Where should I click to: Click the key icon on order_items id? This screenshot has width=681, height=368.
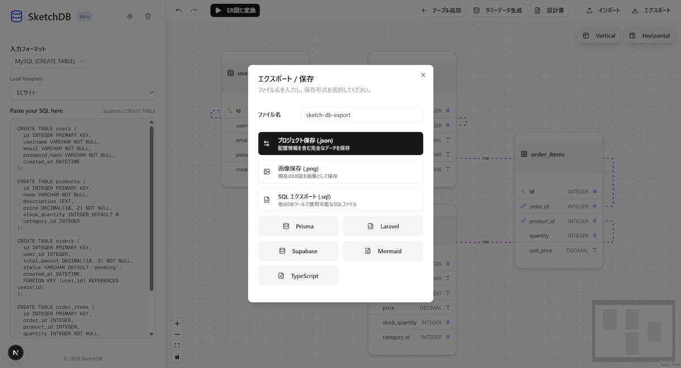(523, 192)
